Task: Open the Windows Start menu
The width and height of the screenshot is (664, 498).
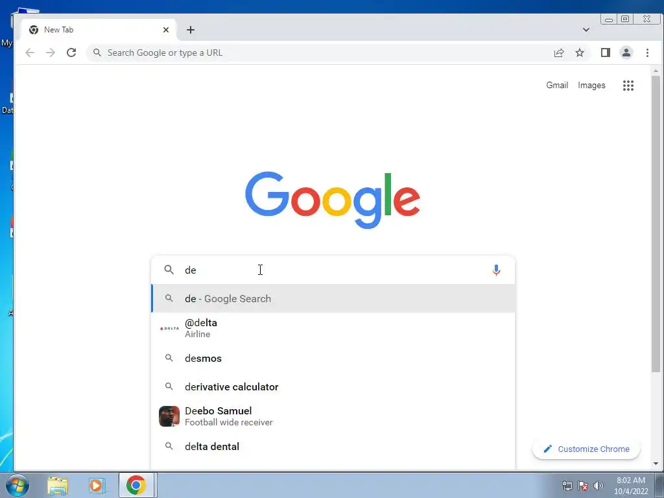Action: 17,485
